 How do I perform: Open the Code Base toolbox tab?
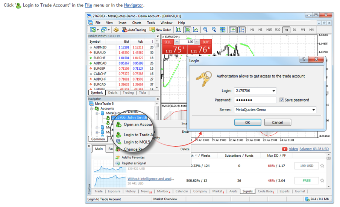[266, 191]
